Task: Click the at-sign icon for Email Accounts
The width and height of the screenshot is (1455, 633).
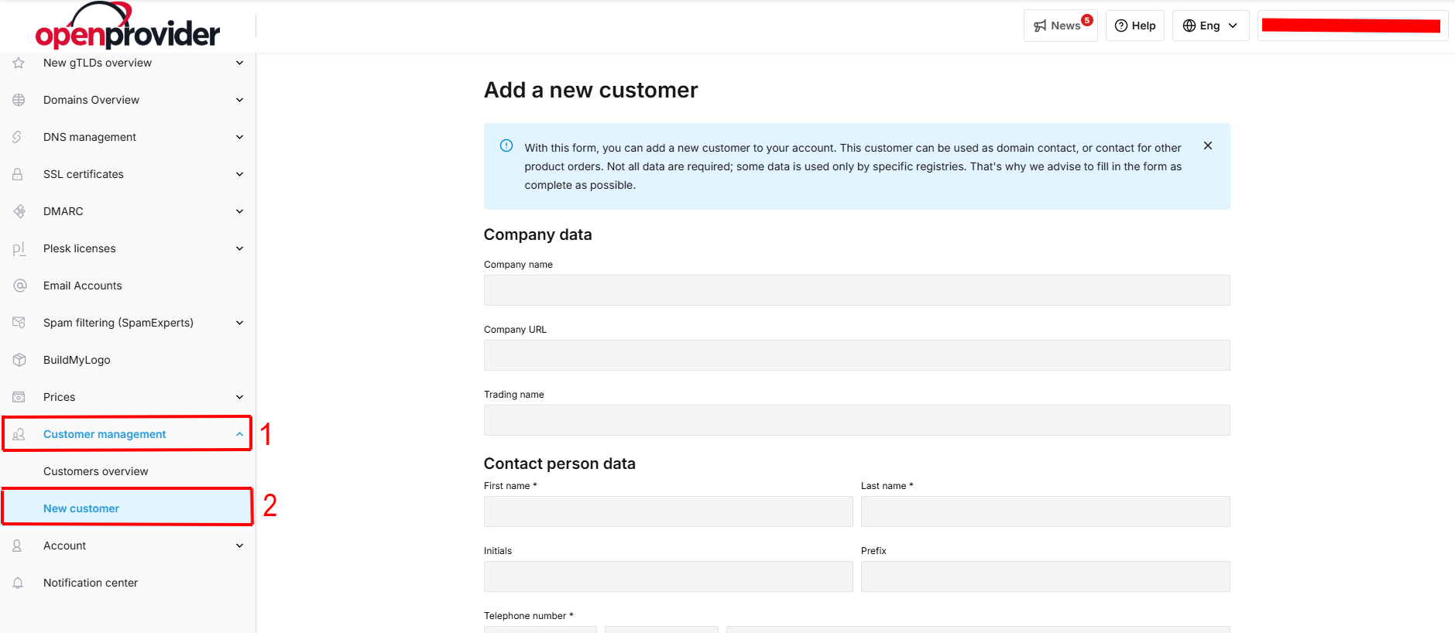Action: (20, 286)
